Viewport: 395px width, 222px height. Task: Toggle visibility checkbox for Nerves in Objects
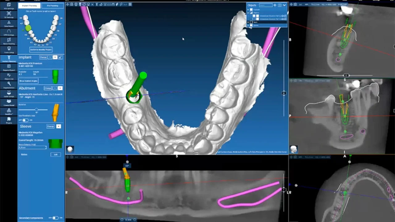click(x=252, y=26)
